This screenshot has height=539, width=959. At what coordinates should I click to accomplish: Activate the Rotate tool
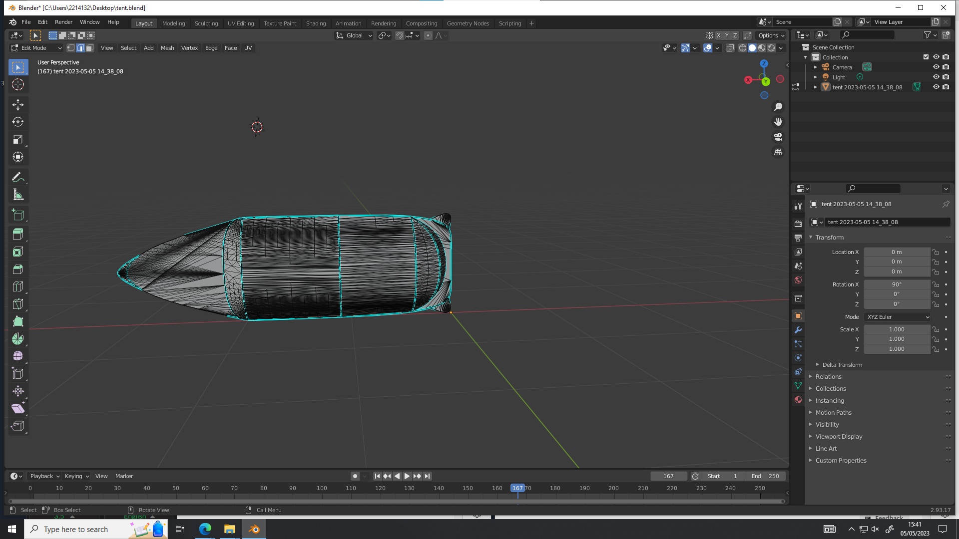(18, 122)
